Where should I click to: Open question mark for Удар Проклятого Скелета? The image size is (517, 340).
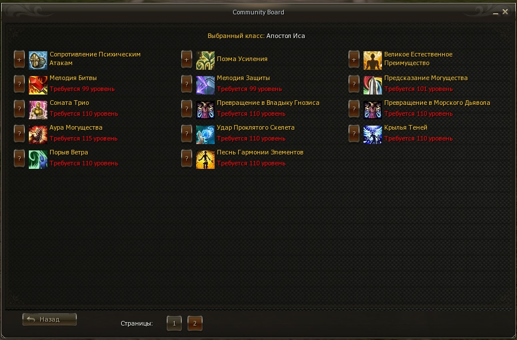[186, 134]
